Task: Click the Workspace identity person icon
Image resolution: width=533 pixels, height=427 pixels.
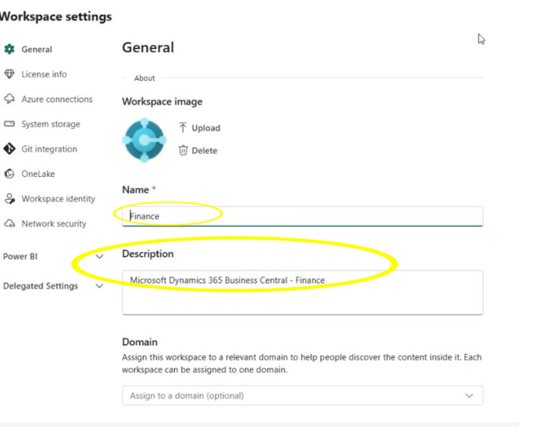Action: click(10, 199)
